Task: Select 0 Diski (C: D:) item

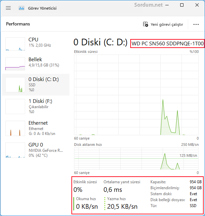Action: coord(36,85)
